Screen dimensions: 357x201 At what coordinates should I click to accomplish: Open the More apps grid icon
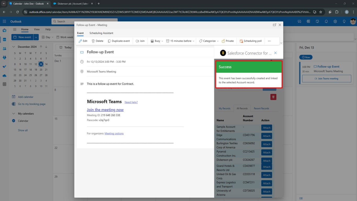4,84
